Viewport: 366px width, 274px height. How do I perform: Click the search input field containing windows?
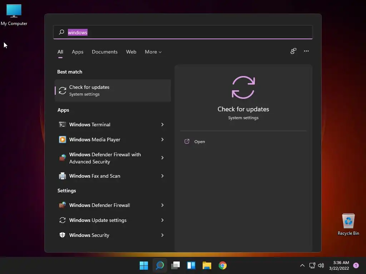183,32
